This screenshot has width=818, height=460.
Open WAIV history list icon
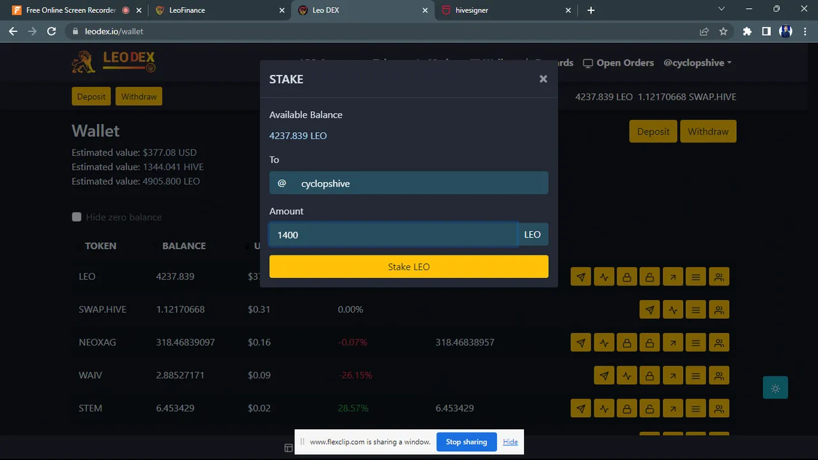point(696,375)
